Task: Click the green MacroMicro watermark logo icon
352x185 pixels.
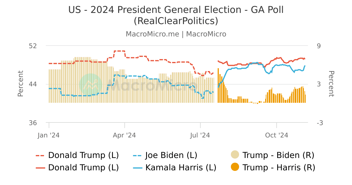Action: tap(91, 85)
